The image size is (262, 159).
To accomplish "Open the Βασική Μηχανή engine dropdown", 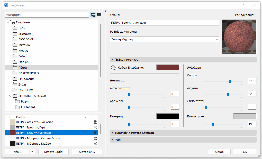I will 217,39.
